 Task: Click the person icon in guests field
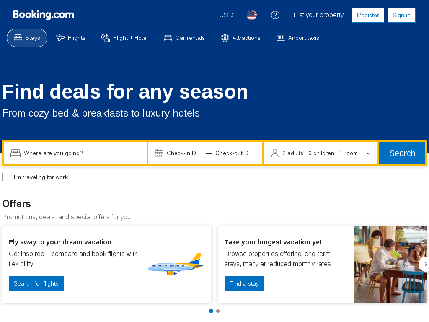pos(275,153)
